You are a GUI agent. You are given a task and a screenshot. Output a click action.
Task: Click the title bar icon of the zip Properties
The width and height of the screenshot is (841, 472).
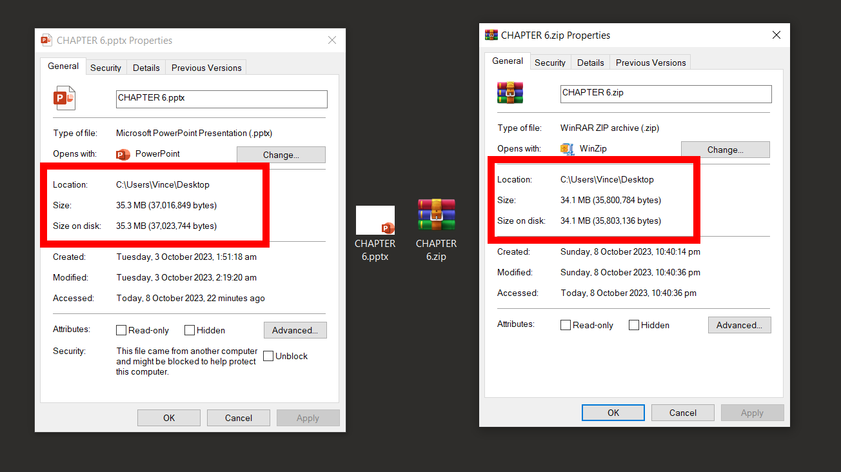tap(491, 35)
